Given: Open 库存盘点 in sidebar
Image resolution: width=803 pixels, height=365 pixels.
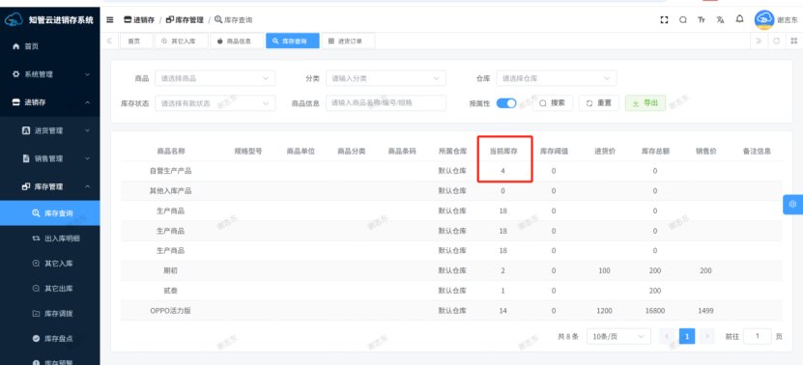Looking at the screenshot, I should pos(49,338).
